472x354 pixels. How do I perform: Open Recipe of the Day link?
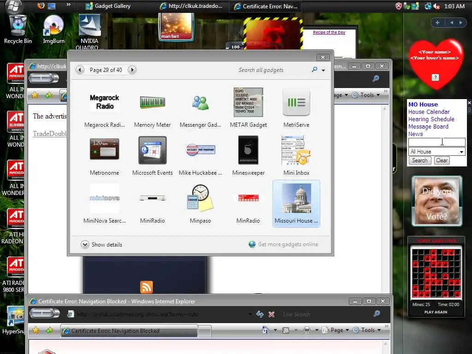click(x=329, y=32)
